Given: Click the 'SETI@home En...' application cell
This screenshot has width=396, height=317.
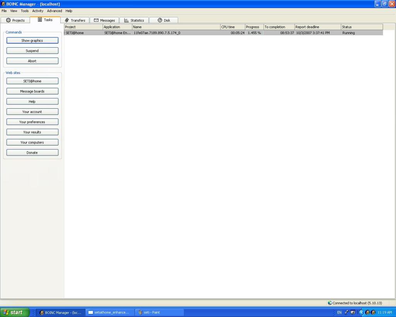Looking at the screenshot, I should pos(118,33).
